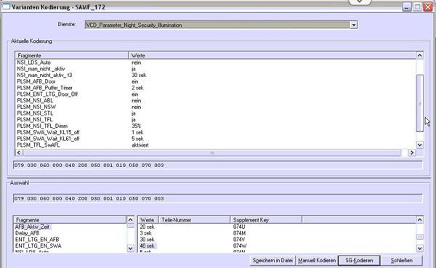Click the 074U supplement key cell
This screenshot has height=268, width=436.
click(239, 227)
